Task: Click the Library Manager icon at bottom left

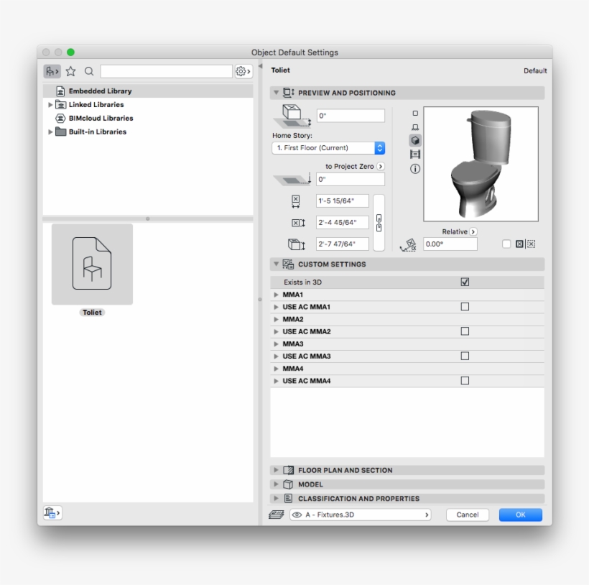Action: (52, 512)
